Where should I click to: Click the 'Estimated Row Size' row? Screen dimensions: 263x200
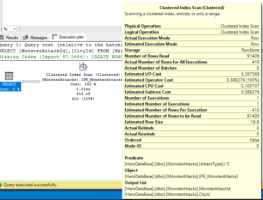(192, 122)
